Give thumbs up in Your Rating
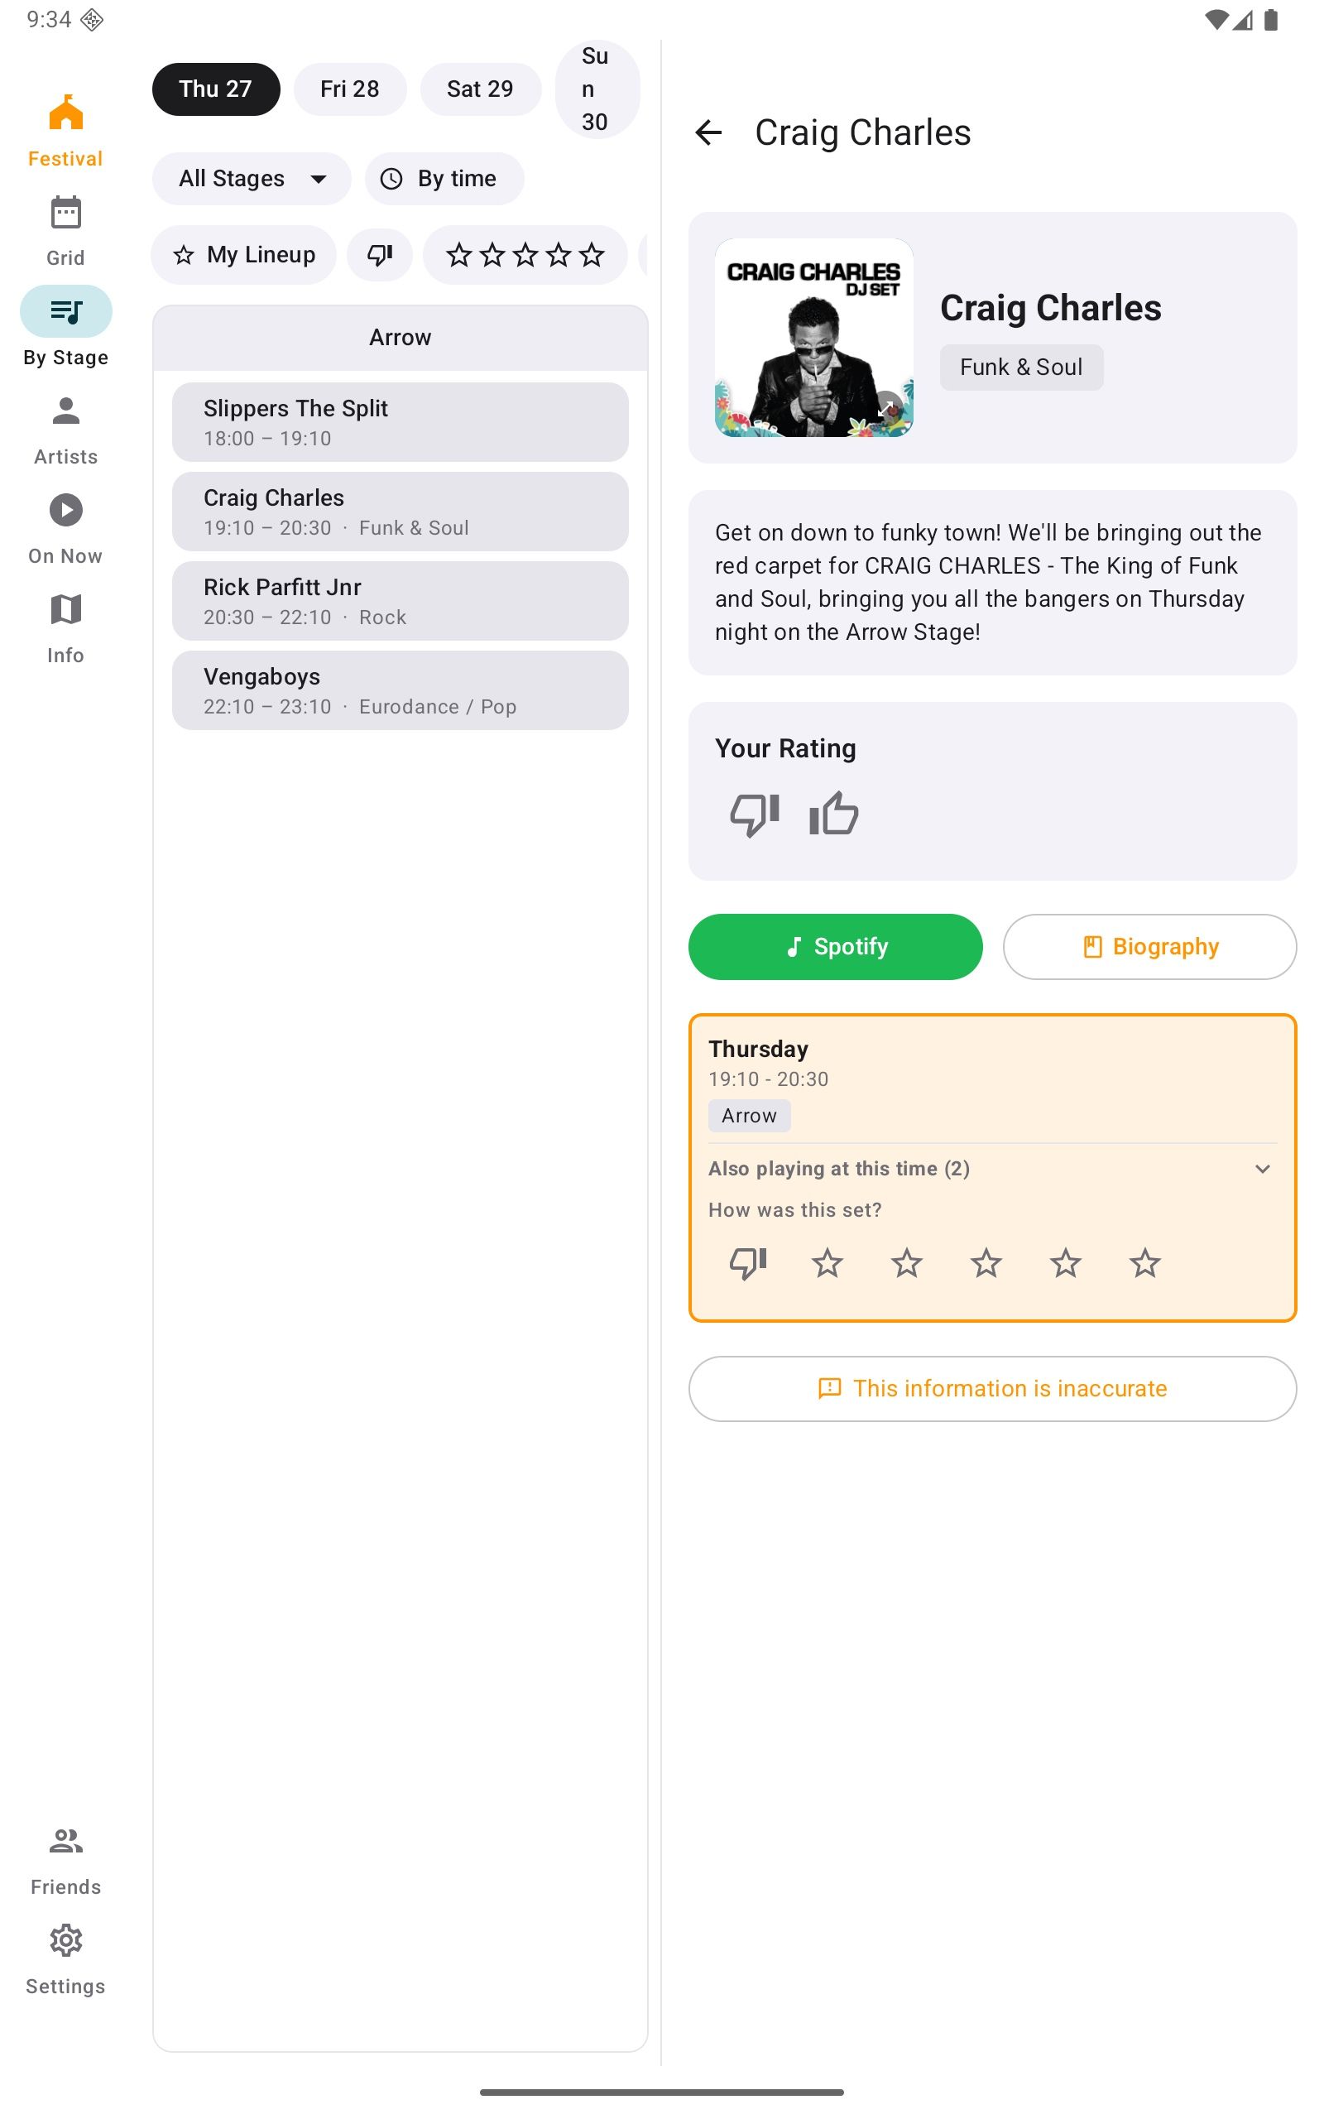1324x2119 pixels. click(x=833, y=814)
